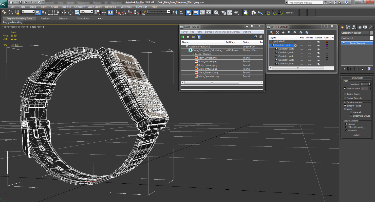Open the Material Editor from the toolbar
375x202 pixels.
coord(216,12)
